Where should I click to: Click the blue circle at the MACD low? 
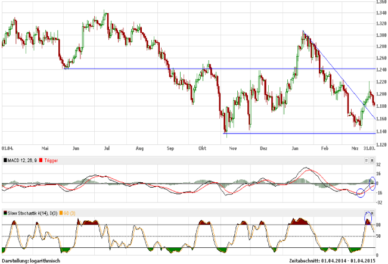[359, 192]
